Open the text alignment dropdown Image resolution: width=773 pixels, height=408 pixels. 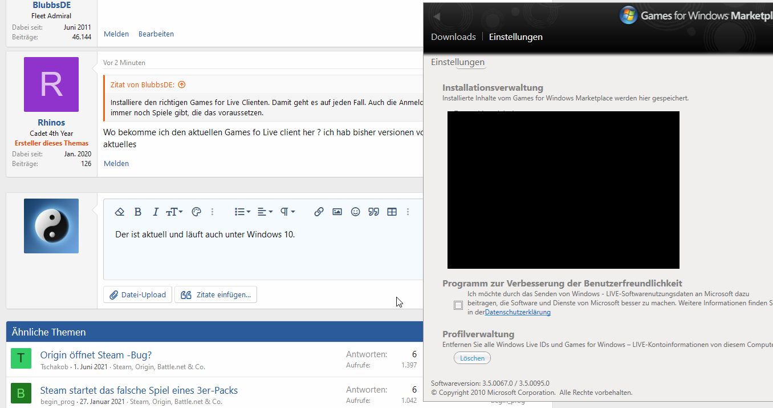pos(265,212)
